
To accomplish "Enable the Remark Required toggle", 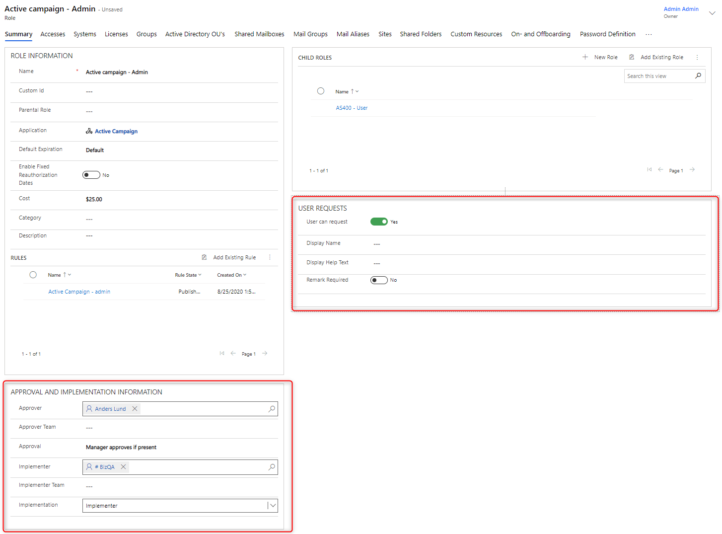I will 379,280.
